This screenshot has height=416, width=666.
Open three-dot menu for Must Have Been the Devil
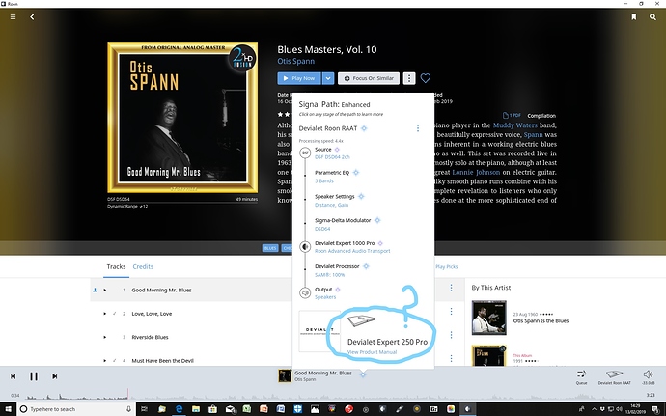[x=451, y=359]
